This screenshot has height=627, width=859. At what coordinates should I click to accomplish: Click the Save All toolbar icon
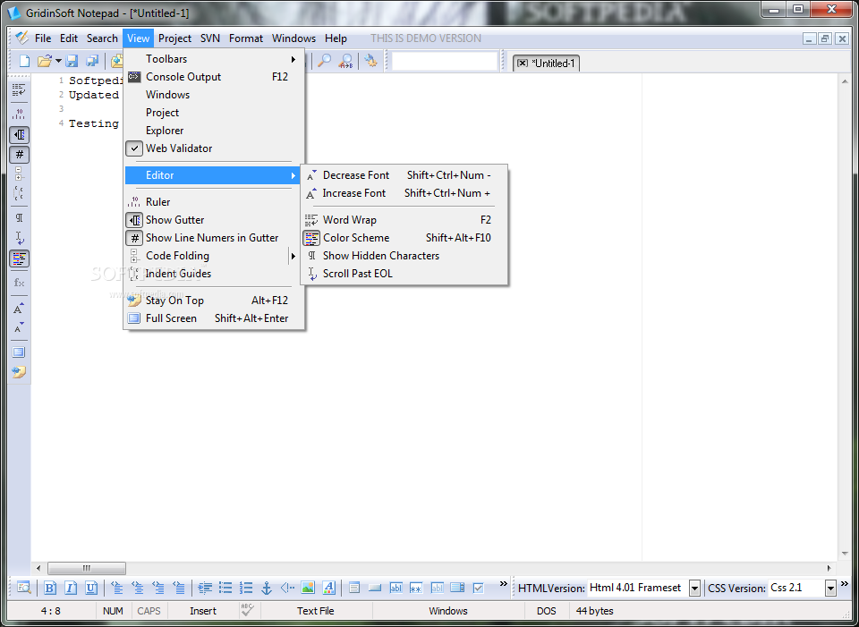point(92,61)
